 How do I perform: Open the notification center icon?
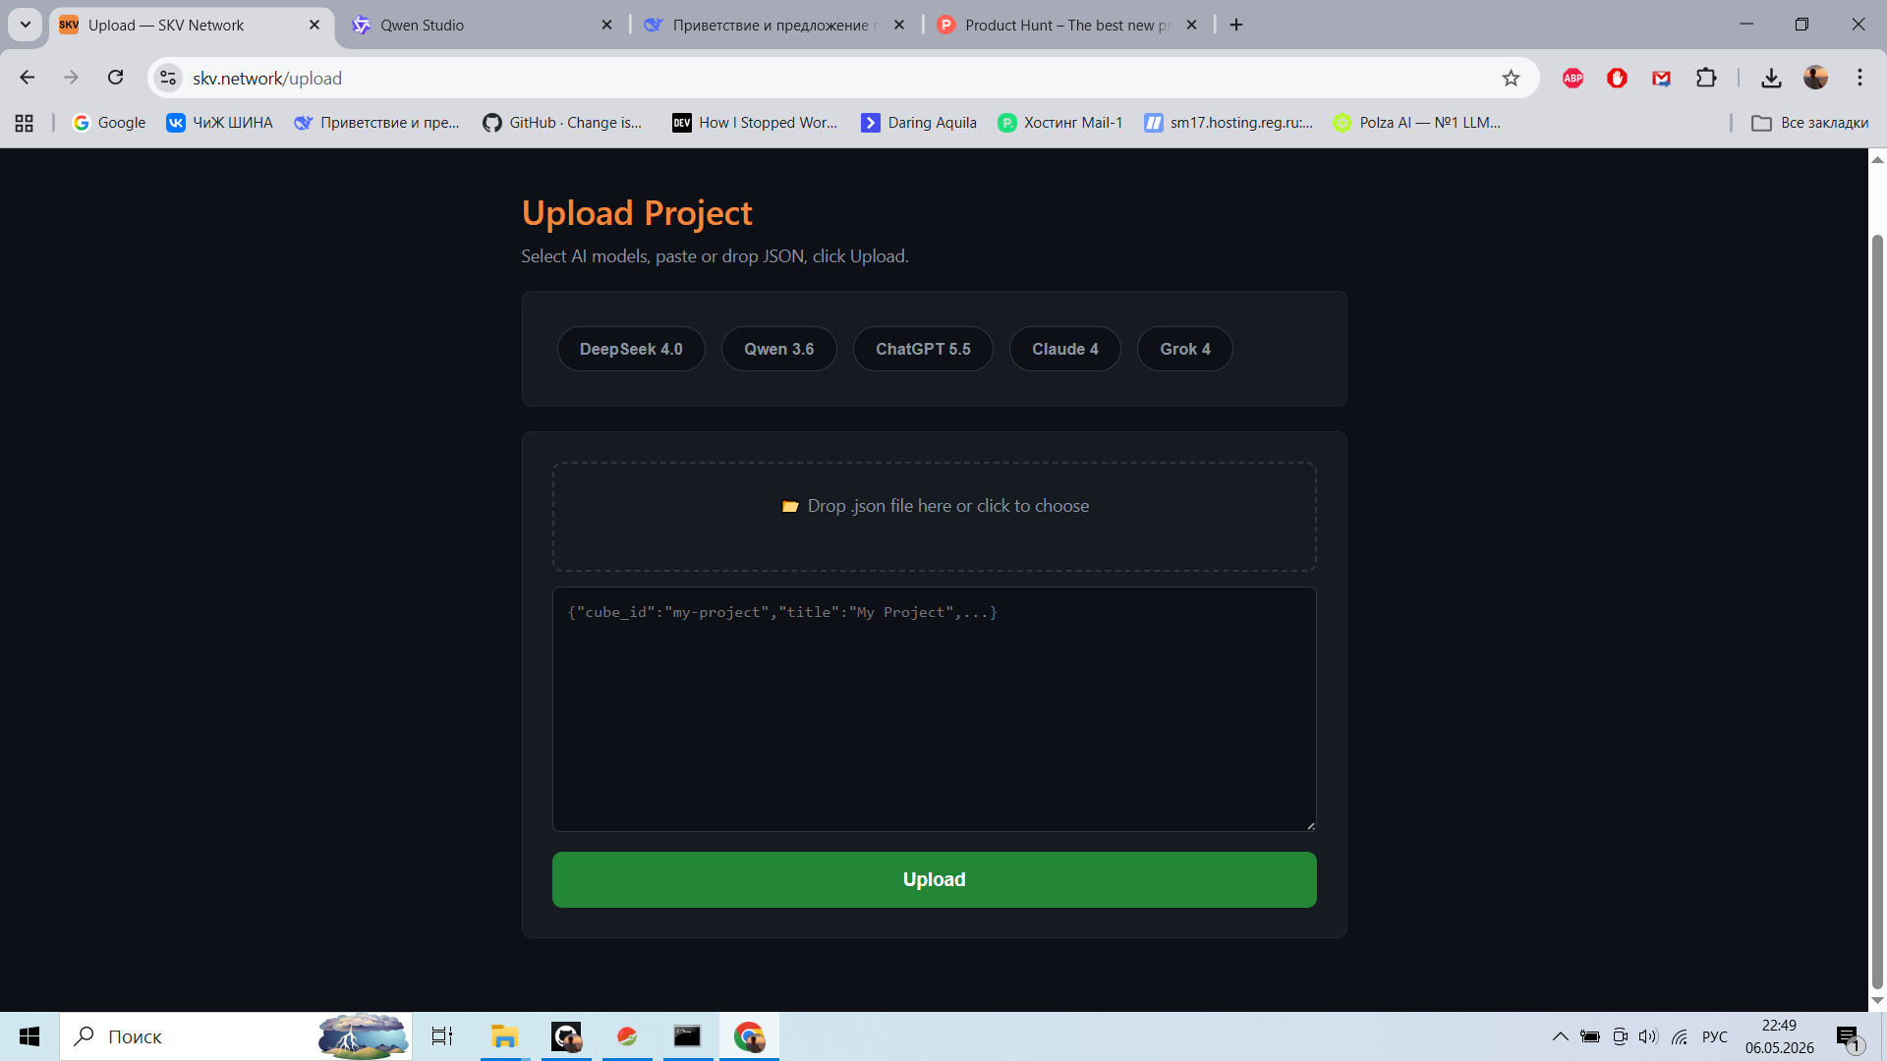1850,1037
